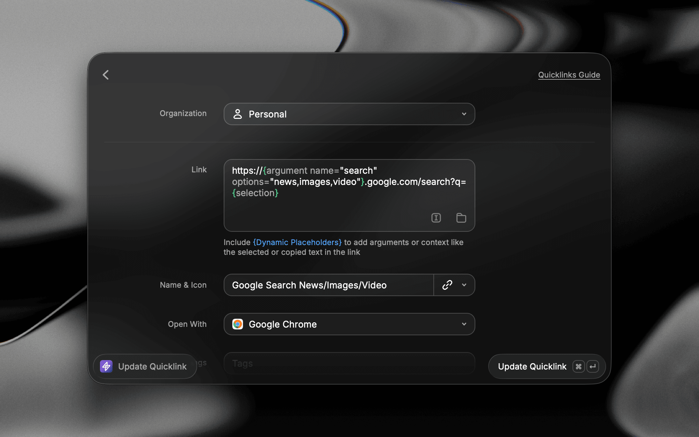Click the Command key shortcut icon
Screen dimensions: 699x437
[578, 366]
